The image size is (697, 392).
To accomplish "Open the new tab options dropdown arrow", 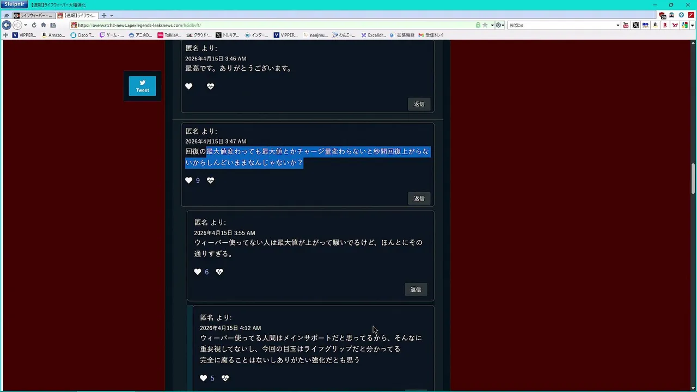I will 111,15.
